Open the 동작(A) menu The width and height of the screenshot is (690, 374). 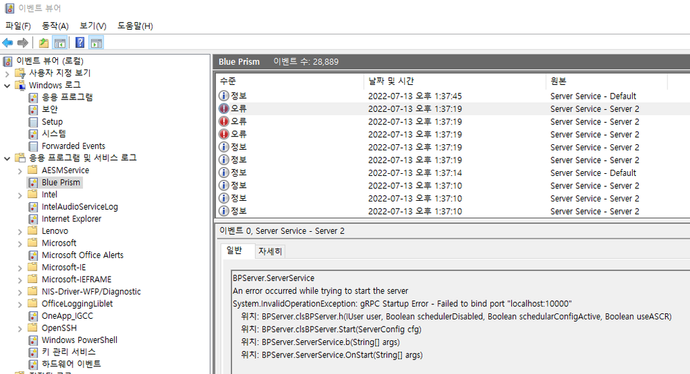[55, 26]
